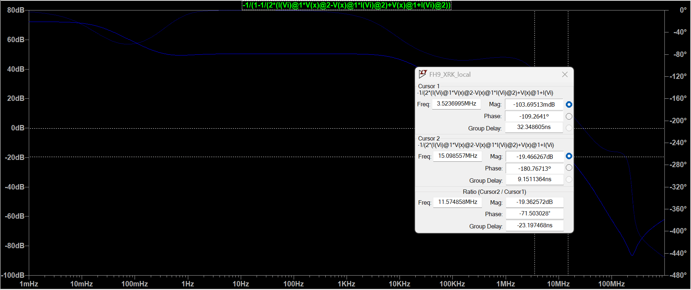Viewport: 691px width, 290px height.
Task: Click the 1mHz frequency axis label
Action: click(29, 284)
